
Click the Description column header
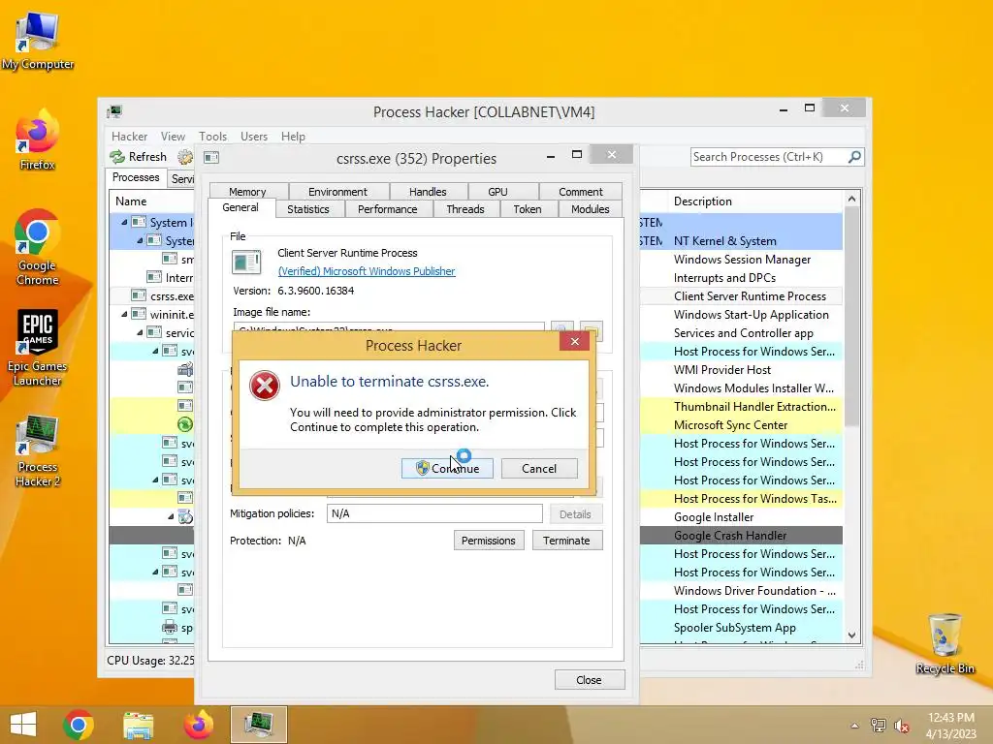[x=754, y=201]
